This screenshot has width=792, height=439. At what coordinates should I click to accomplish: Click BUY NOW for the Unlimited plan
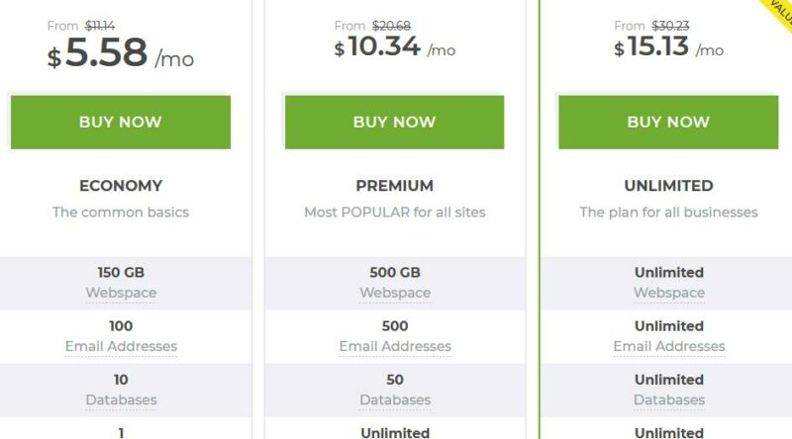[668, 123]
